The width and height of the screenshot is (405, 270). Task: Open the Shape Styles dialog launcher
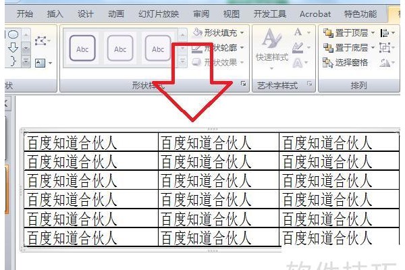pos(243,83)
